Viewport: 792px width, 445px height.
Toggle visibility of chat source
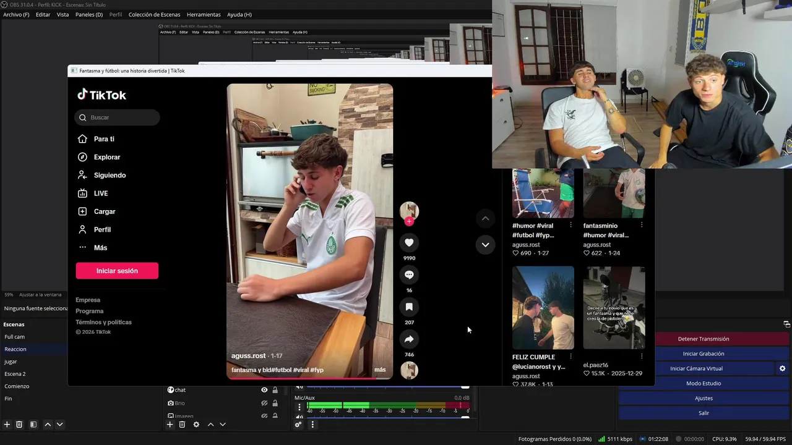264,390
